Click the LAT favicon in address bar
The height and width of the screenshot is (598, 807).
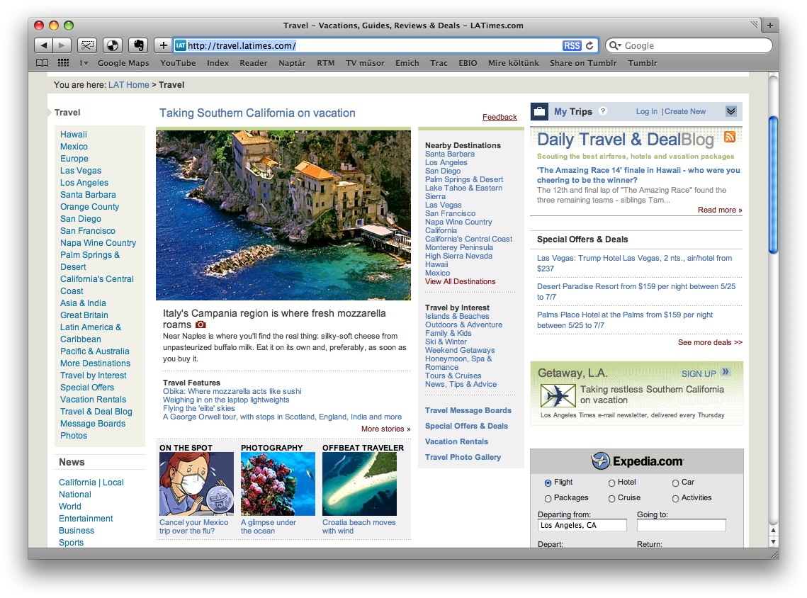pyautogui.click(x=180, y=46)
